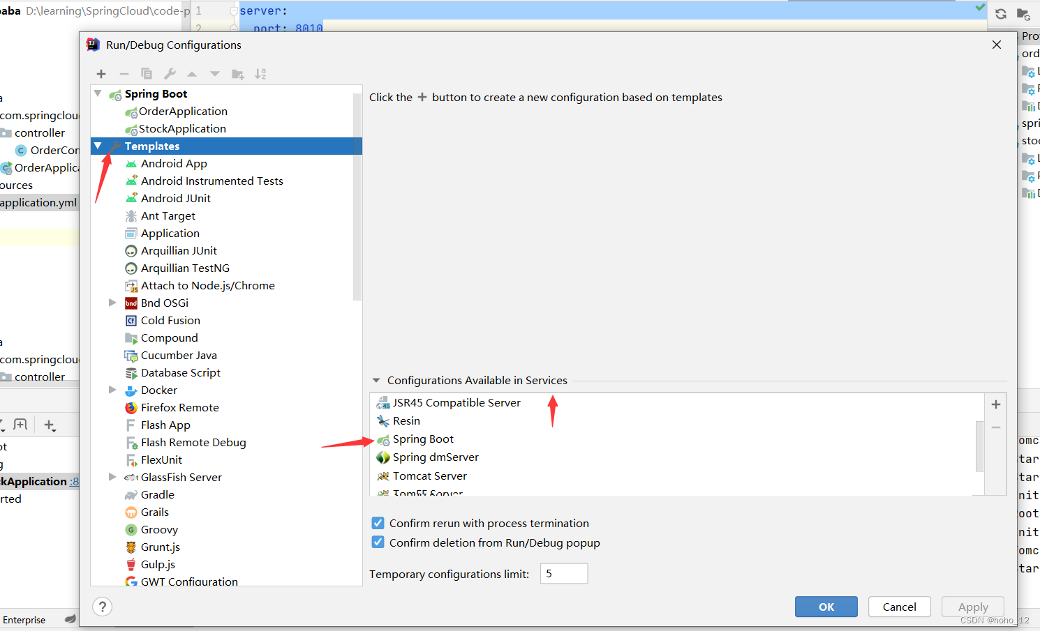
Task: Move configuration up arrow icon
Action: pos(192,74)
